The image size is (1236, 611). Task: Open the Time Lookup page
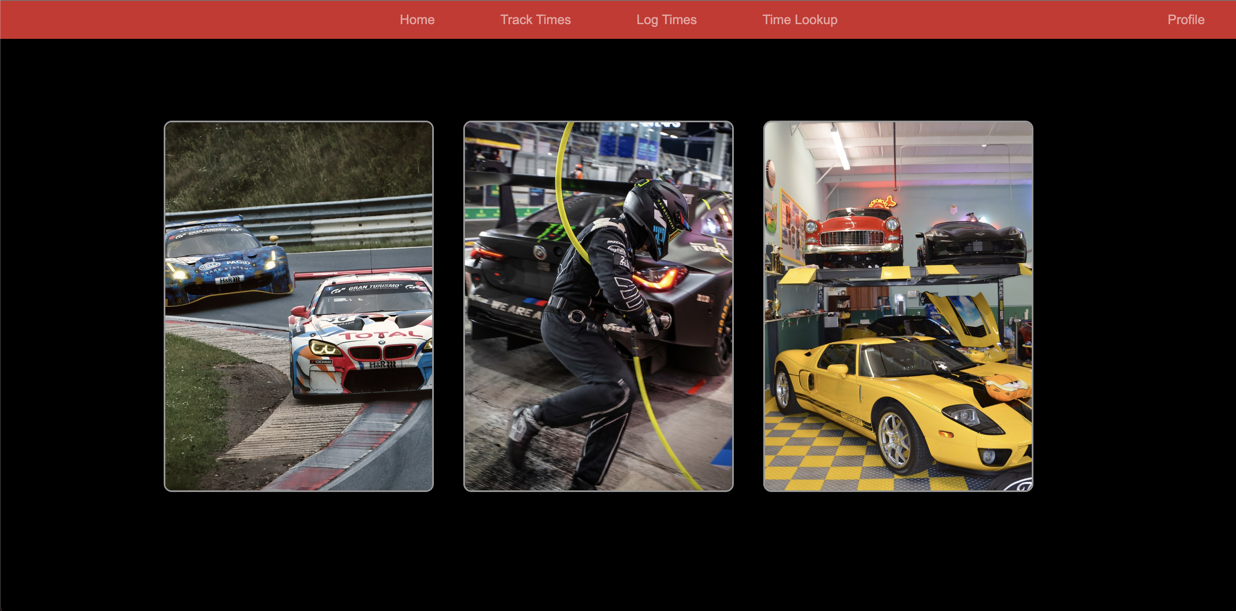point(800,20)
